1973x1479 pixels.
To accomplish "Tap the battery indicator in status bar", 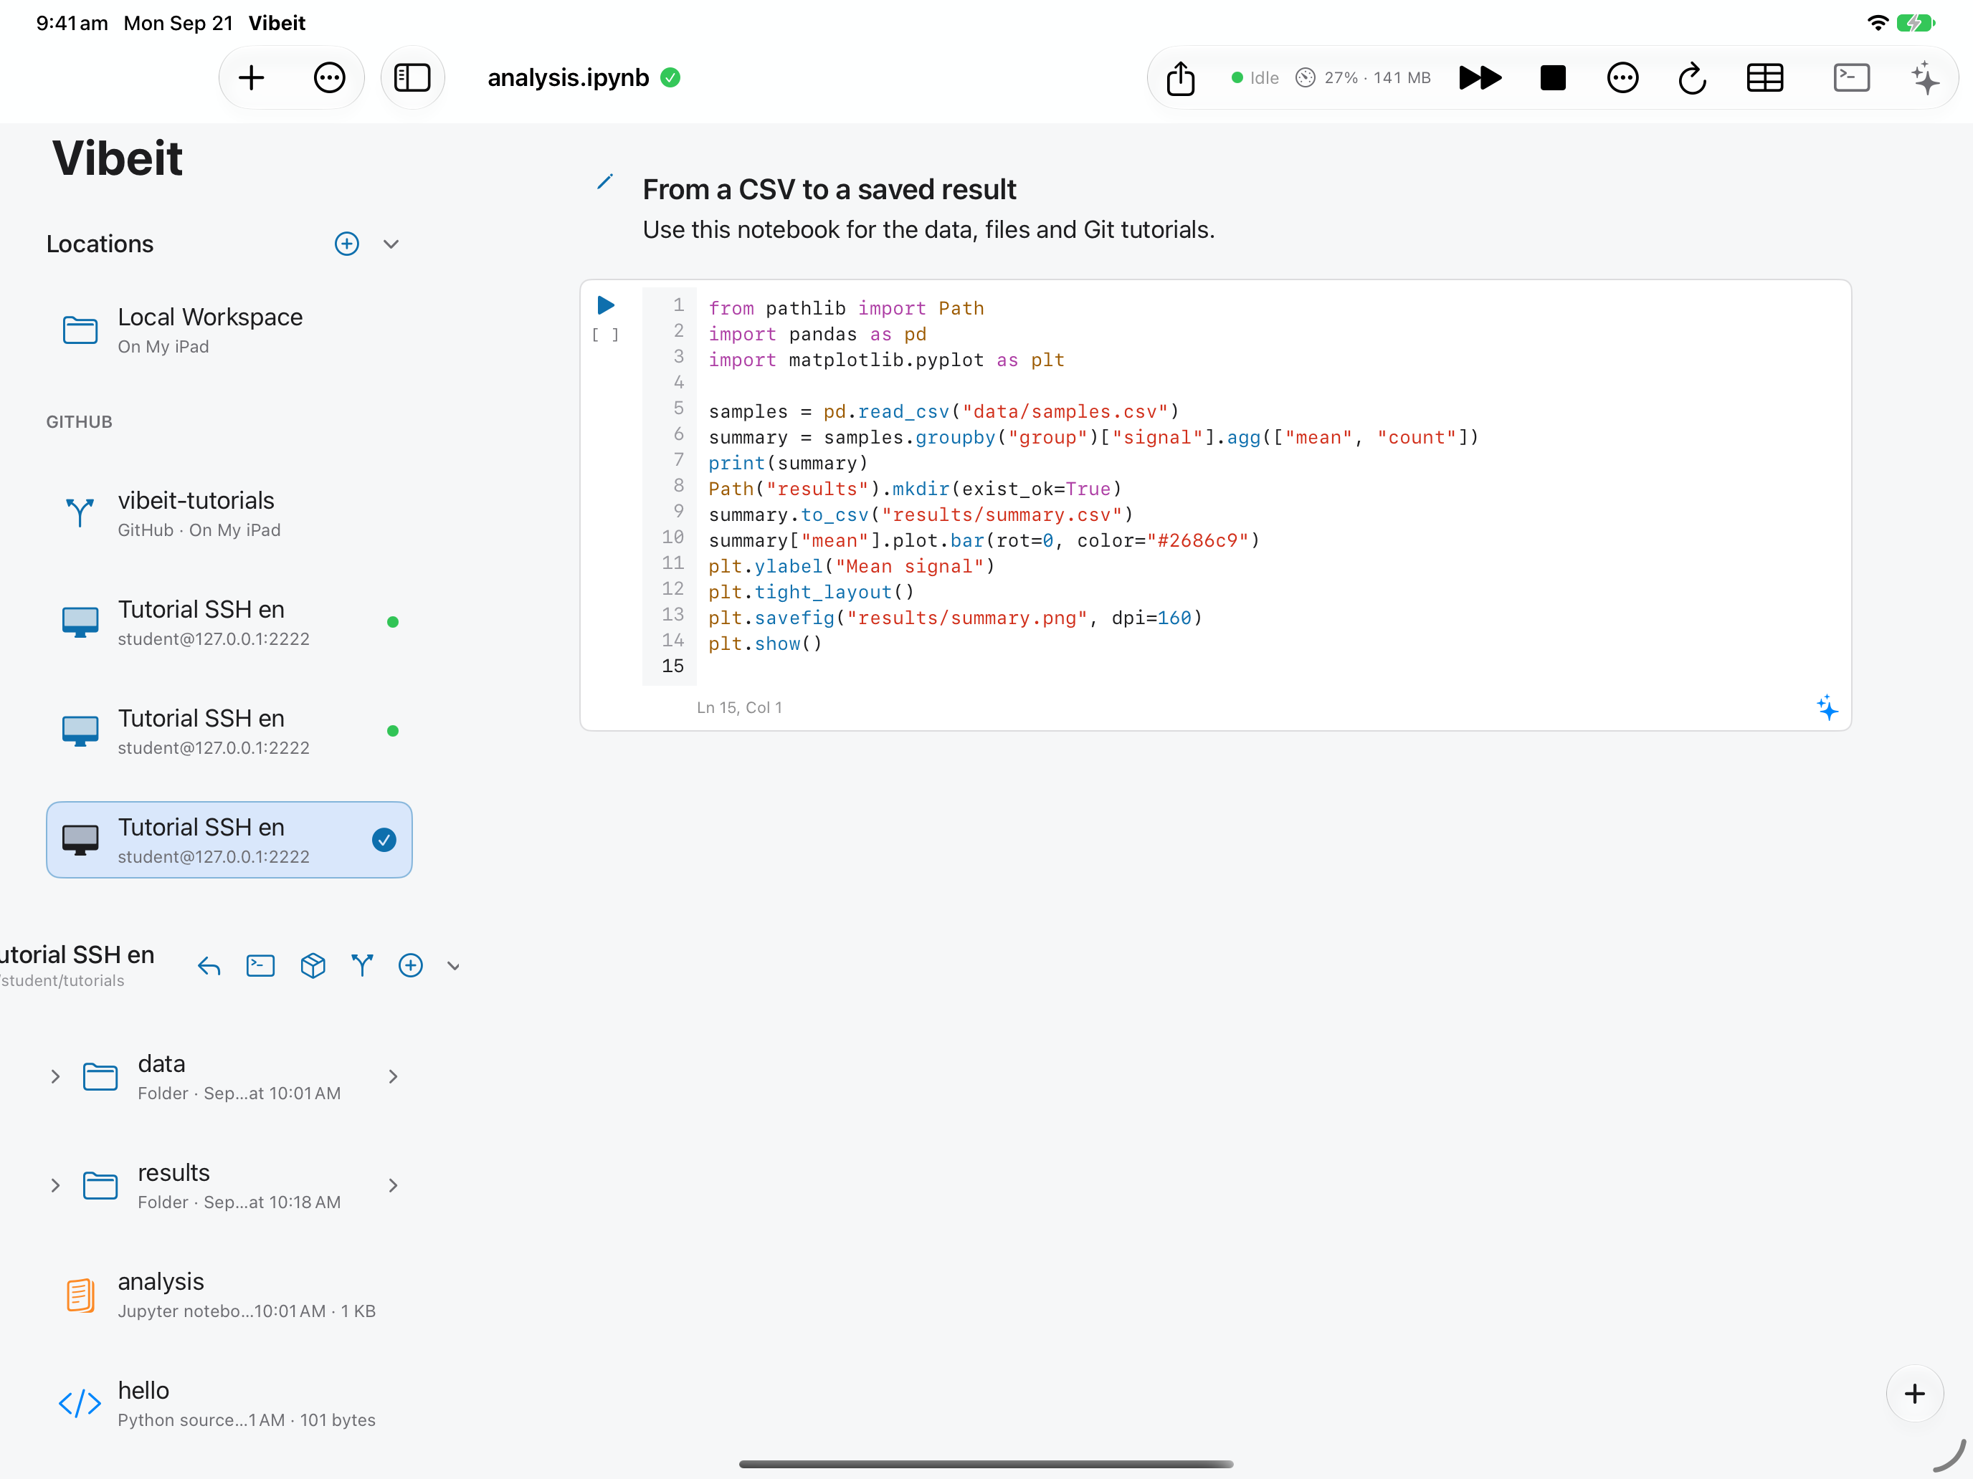I will tap(1914, 23).
